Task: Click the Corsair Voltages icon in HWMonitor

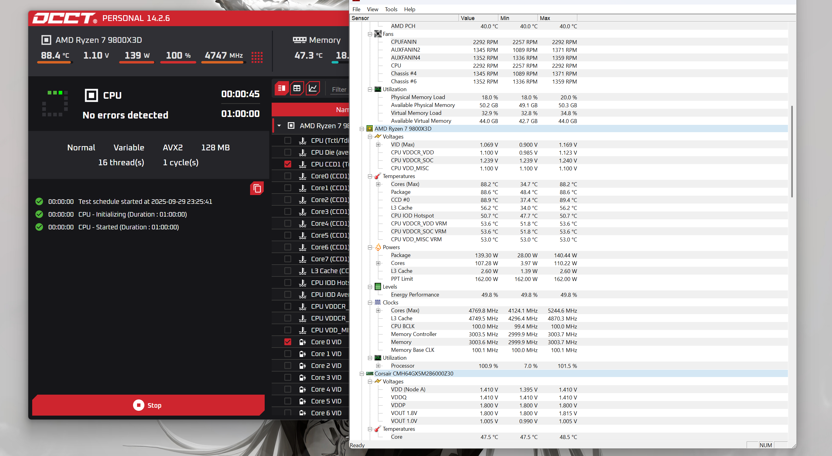Action: pyautogui.click(x=378, y=381)
